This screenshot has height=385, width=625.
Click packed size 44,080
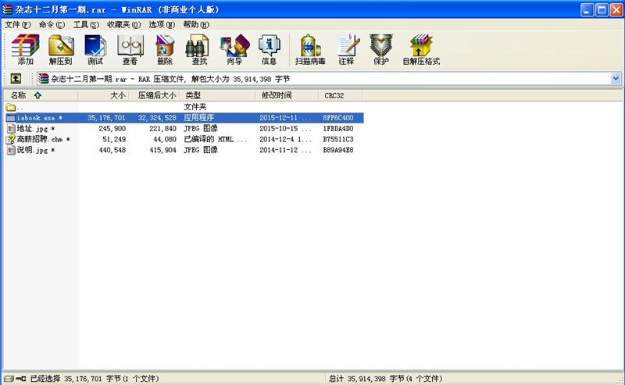165,140
